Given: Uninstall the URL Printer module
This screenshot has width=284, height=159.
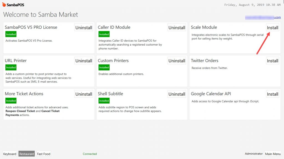Looking at the screenshot, I should tap(84, 61).
